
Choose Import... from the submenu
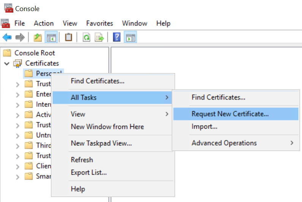pyautogui.click(x=236, y=127)
